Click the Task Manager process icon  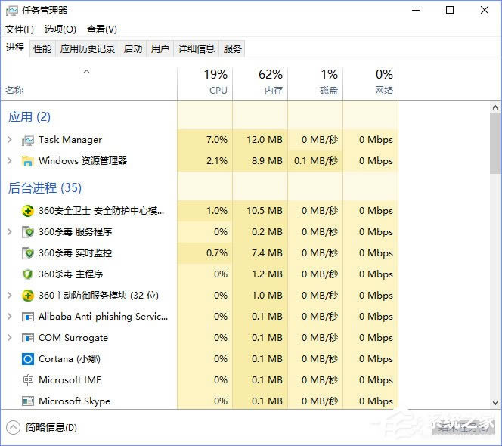pos(28,141)
